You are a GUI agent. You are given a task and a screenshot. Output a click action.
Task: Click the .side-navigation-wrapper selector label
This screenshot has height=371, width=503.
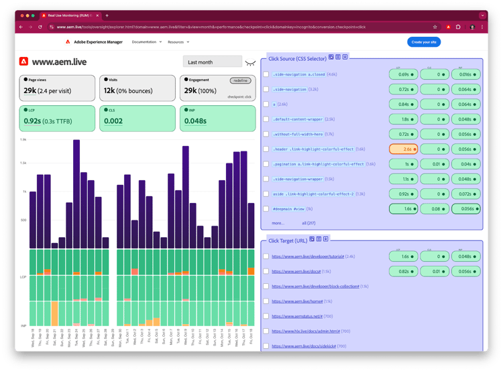(298, 179)
